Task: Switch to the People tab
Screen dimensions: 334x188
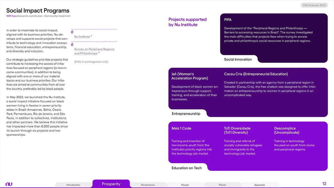Action: (185, 185)
